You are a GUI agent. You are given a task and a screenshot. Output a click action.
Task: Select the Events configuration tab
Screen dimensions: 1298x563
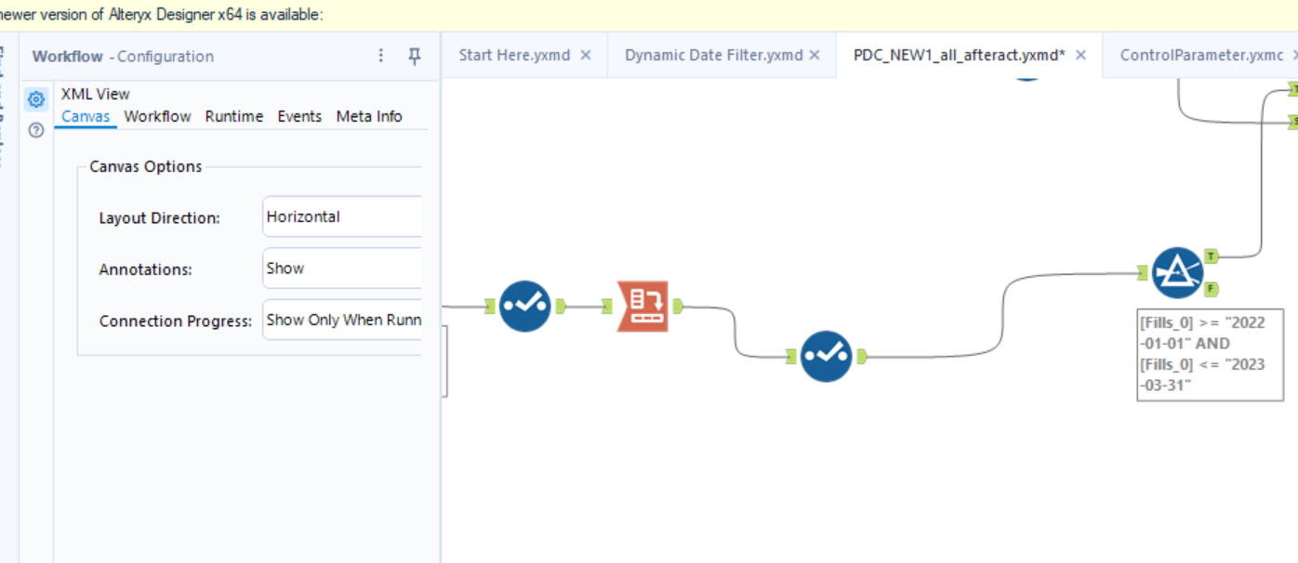pos(298,116)
